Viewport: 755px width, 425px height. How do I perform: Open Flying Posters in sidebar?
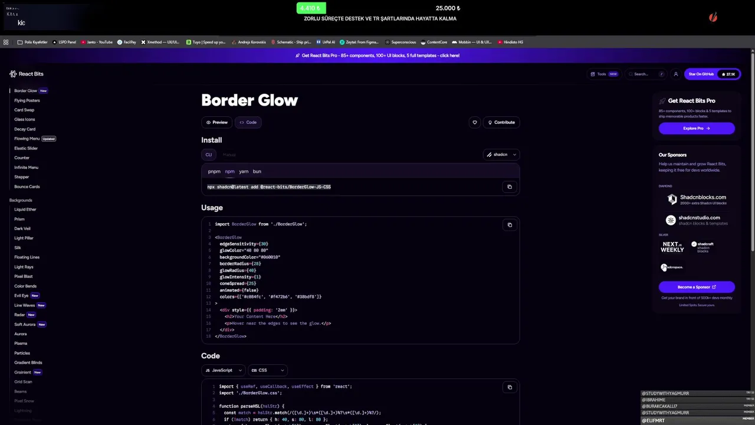coord(27,100)
